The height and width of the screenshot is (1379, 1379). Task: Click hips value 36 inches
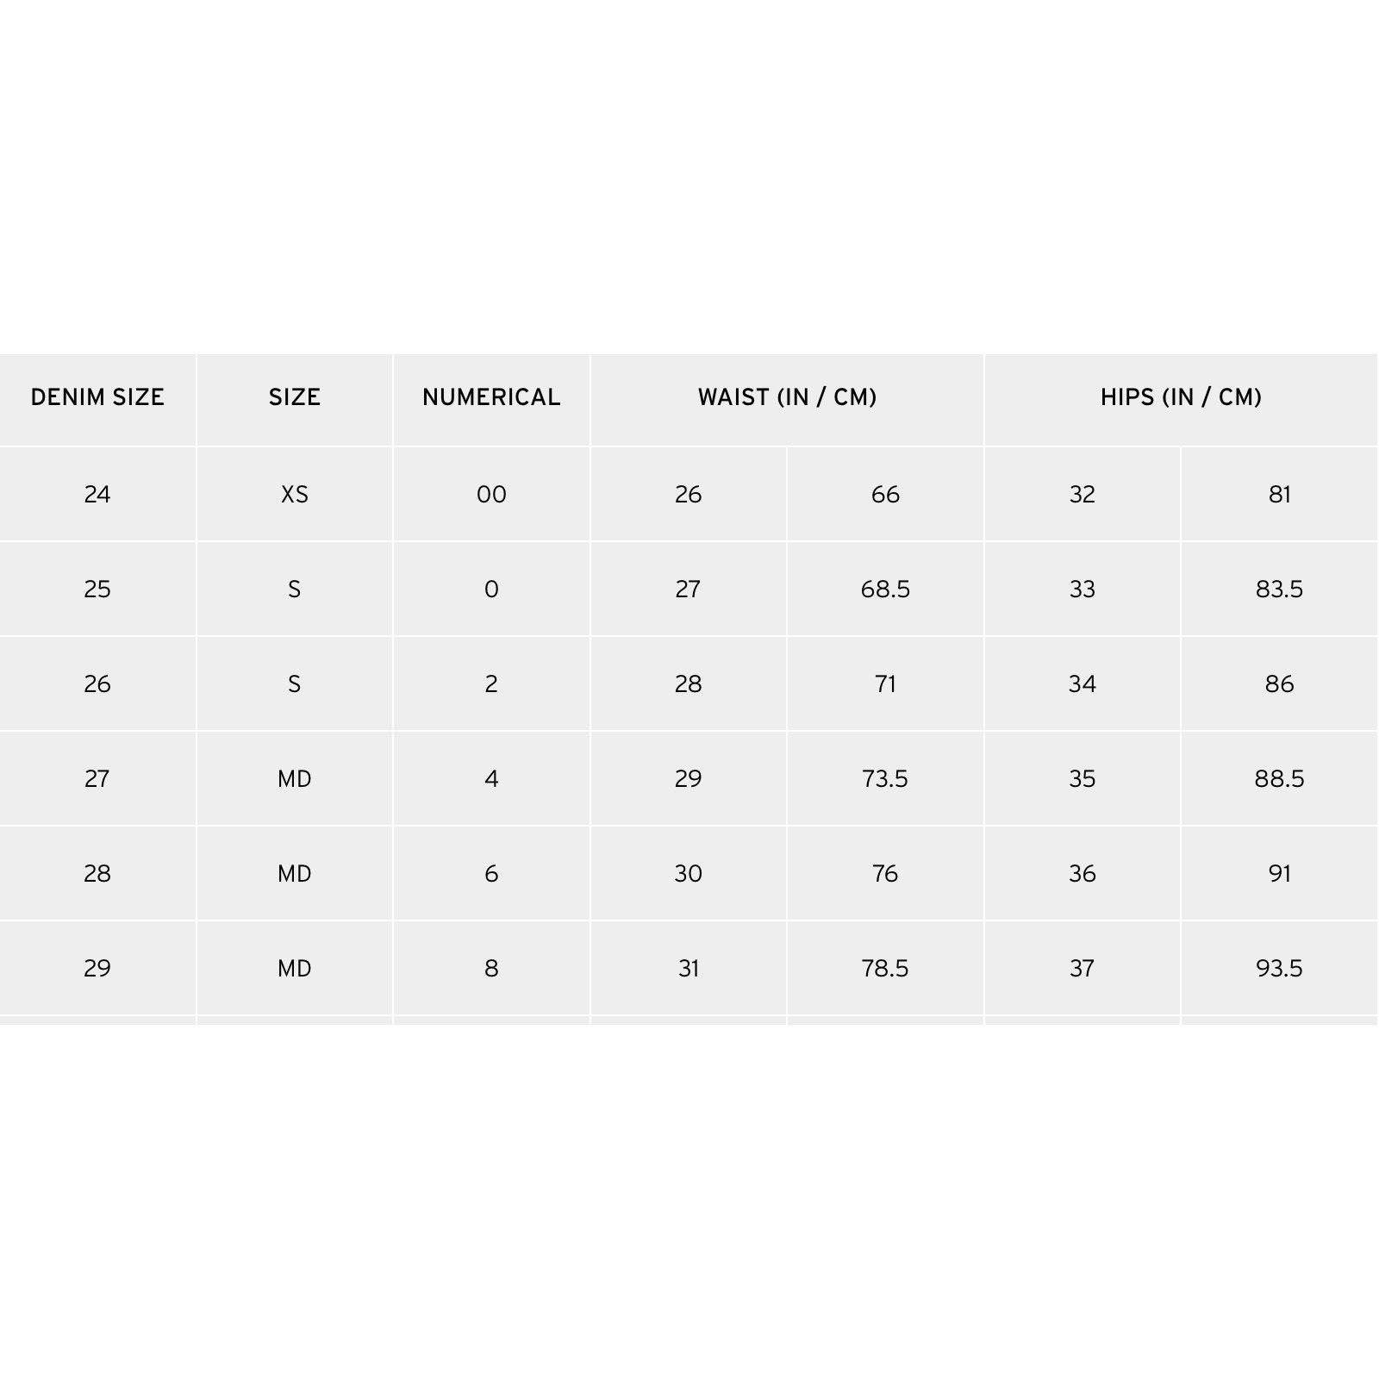coord(1083,873)
